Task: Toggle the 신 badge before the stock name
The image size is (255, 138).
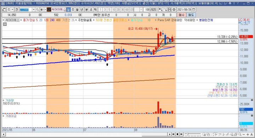Action: [x=49, y=10]
